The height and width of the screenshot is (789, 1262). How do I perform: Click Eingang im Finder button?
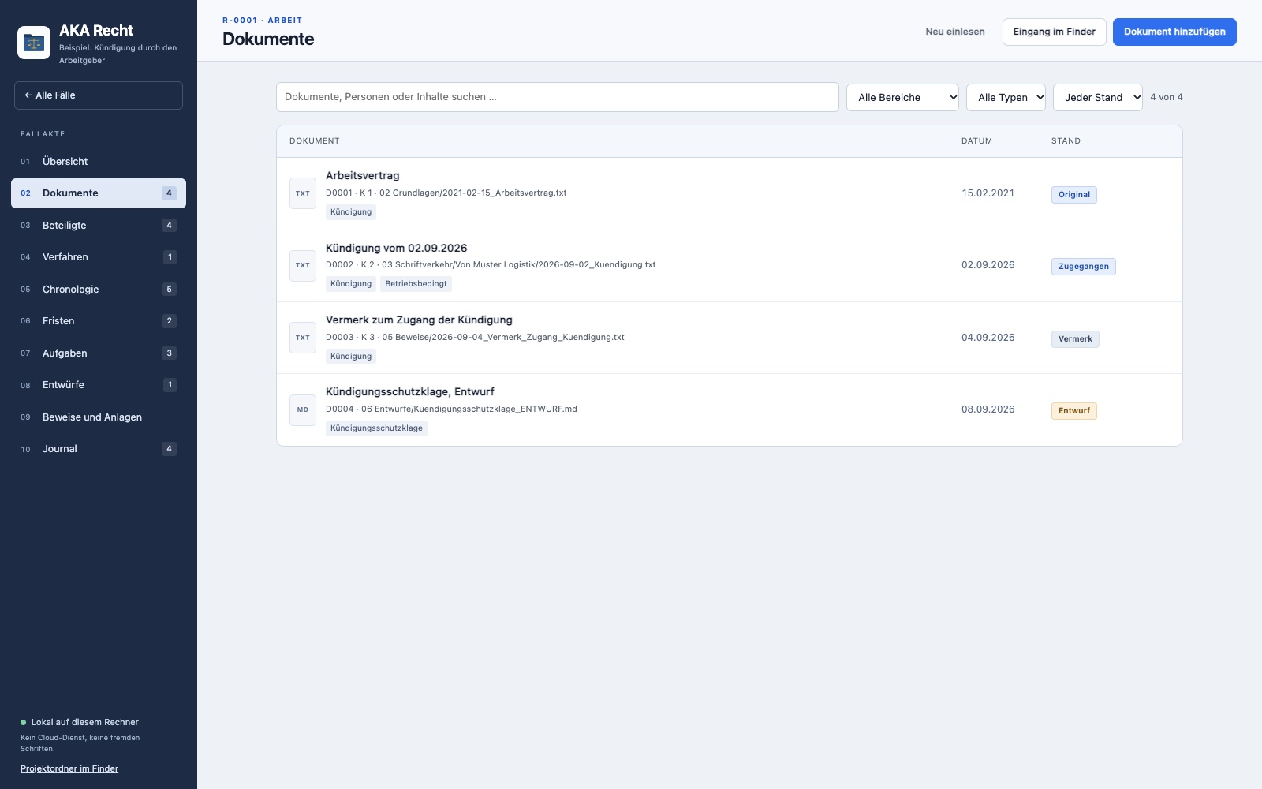coord(1054,32)
